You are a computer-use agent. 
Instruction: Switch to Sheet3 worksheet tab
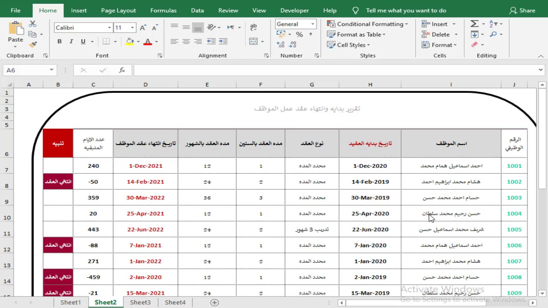coord(140,302)
